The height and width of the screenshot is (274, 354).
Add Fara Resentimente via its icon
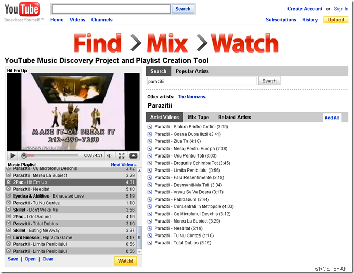click(150, 177)
